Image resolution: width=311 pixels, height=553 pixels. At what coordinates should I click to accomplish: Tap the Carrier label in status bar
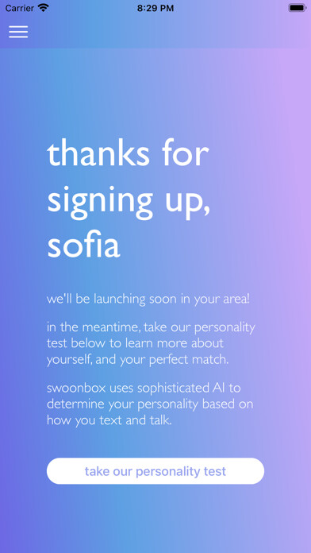tap(19, 8)
